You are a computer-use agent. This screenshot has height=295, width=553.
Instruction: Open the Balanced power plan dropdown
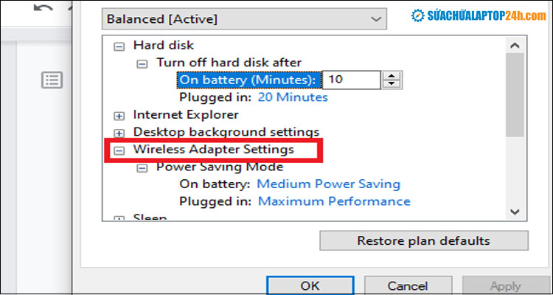click(x=244, y=17)
